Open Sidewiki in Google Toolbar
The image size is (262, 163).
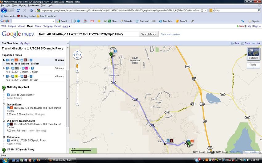pos(126,21)
